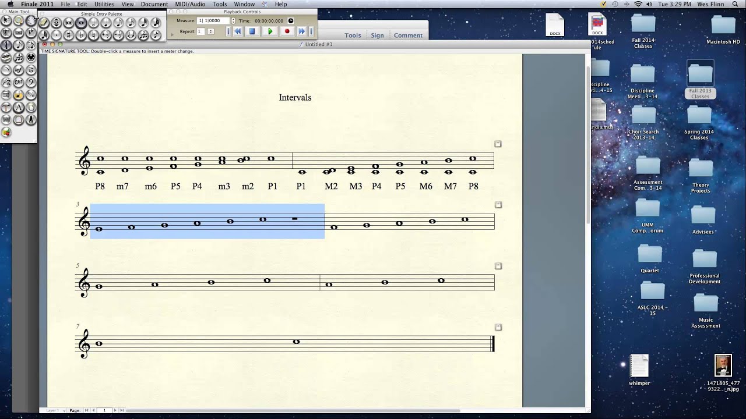Select the sharp accidental button

(x=69, y=35)
